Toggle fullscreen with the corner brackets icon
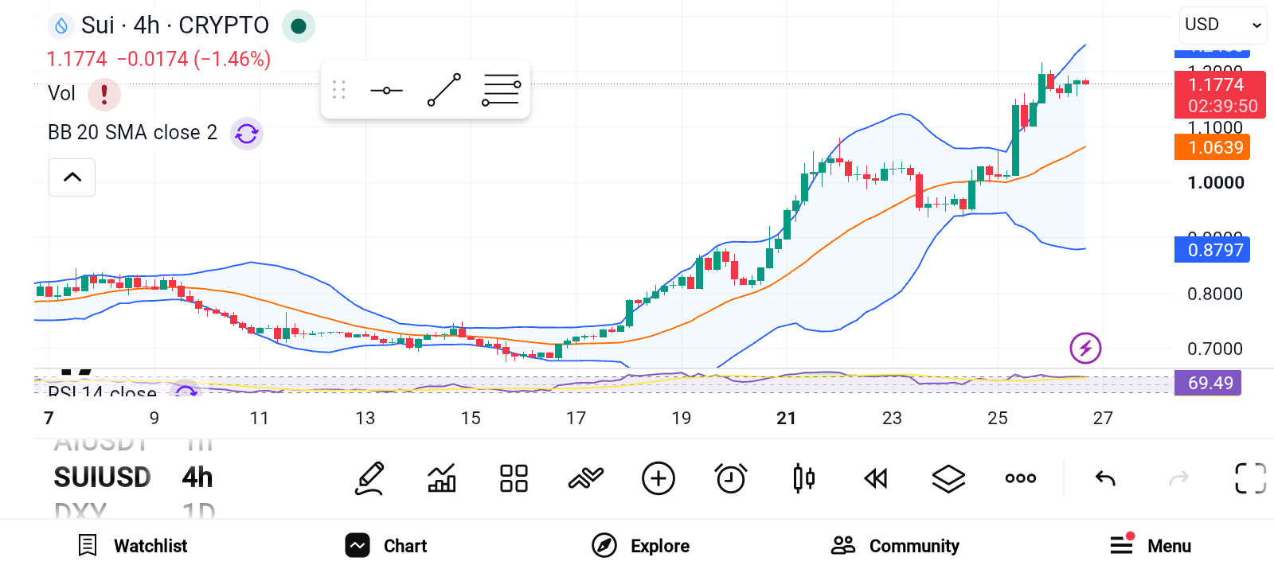1274x573 pixels. (1250, 478)
